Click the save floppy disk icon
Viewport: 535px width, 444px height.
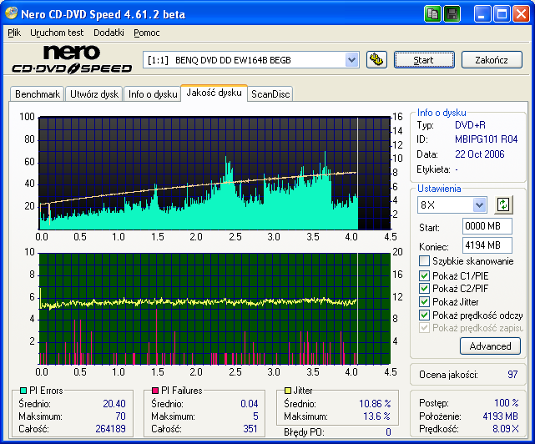coord(452,14)
